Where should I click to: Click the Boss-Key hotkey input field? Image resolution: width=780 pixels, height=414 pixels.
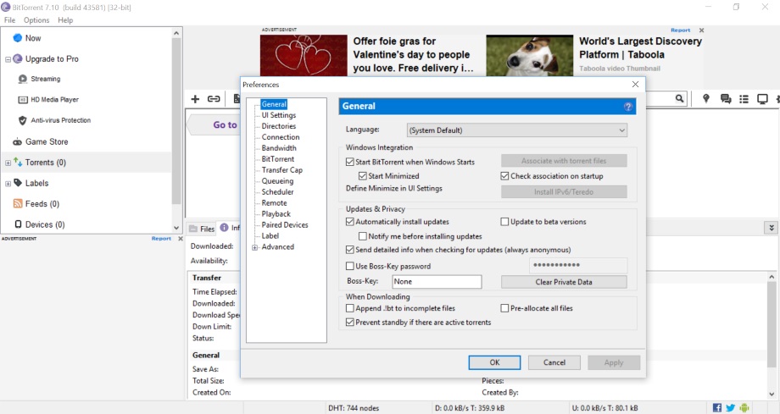tap(437, 282)
